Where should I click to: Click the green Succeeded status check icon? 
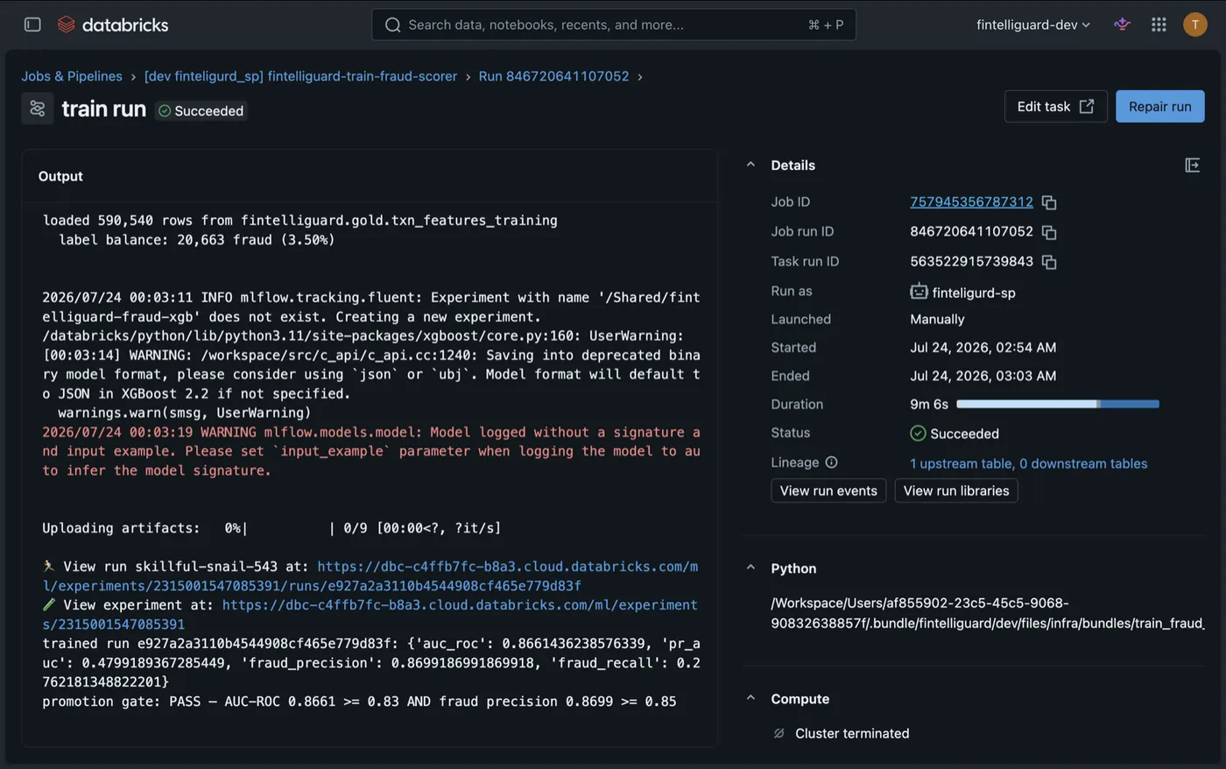[918, 433]
